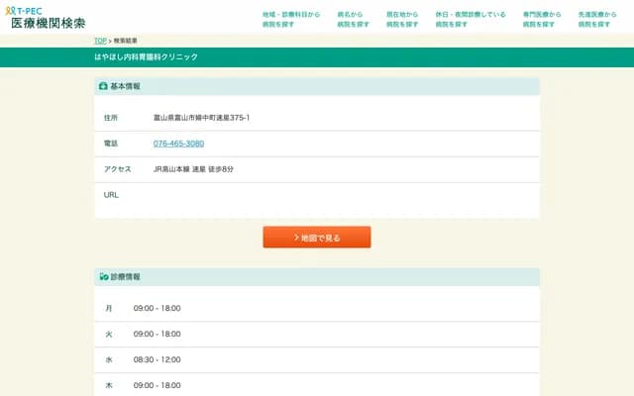Click the 診療情報 section stethoscope icon

(x=104, y=277)
